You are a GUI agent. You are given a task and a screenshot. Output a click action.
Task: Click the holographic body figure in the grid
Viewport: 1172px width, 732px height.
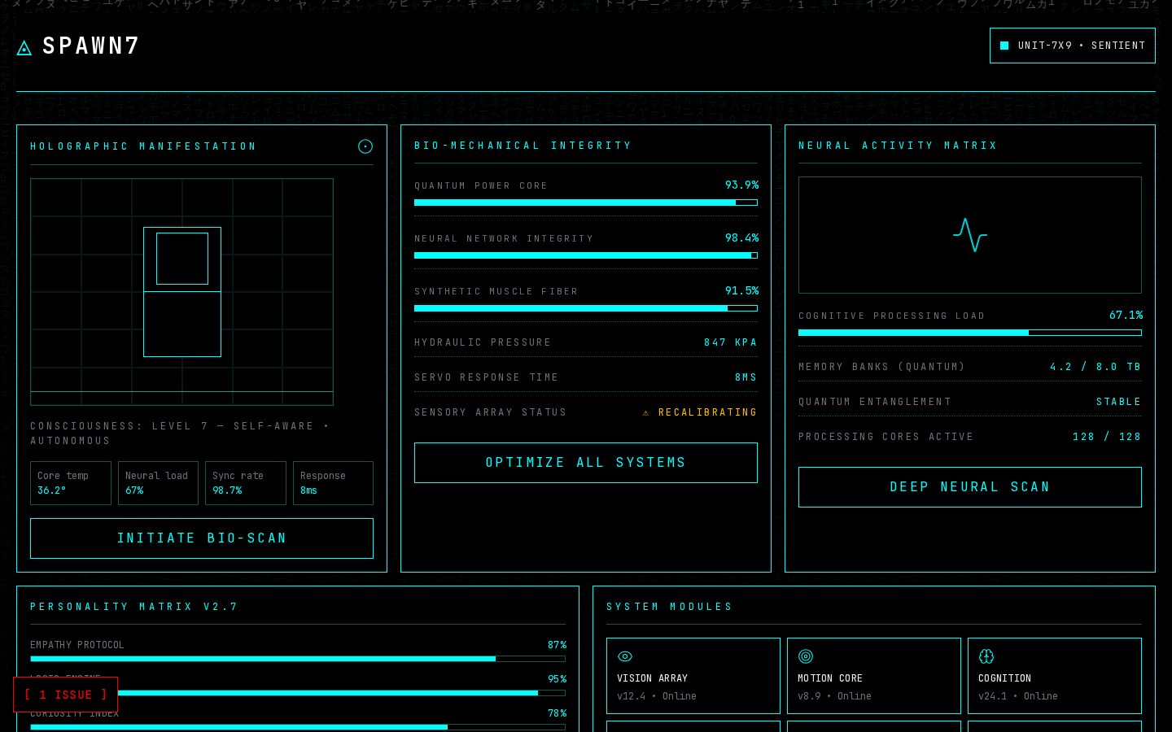pos(182,292)
